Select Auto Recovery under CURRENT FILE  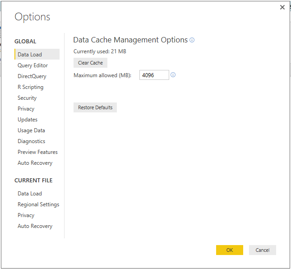point(35,226)
